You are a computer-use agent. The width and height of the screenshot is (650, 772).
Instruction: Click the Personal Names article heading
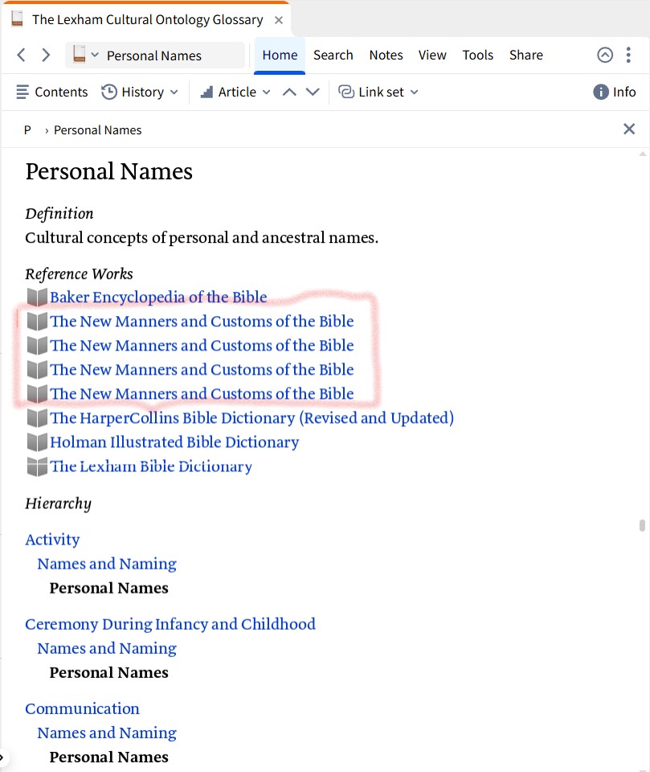(x=108, y=171)
